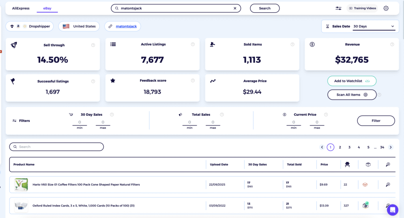Screen dimensions: 404x218
Task: Sort by Upload Date column header
Action: coord(219,165)
